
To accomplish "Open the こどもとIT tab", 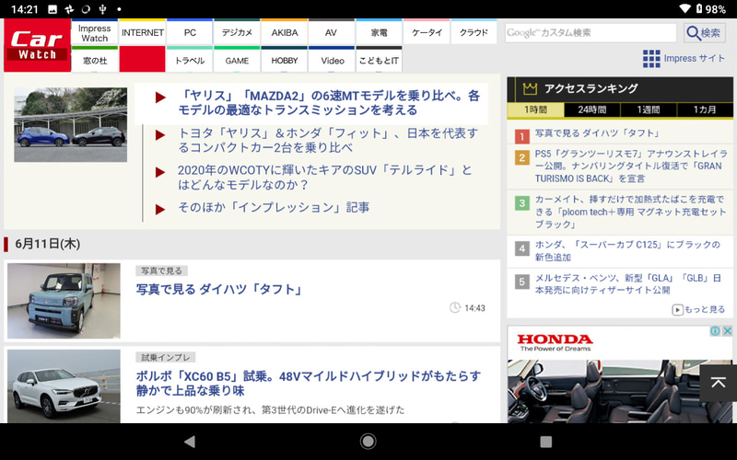I will coord(379,59).
